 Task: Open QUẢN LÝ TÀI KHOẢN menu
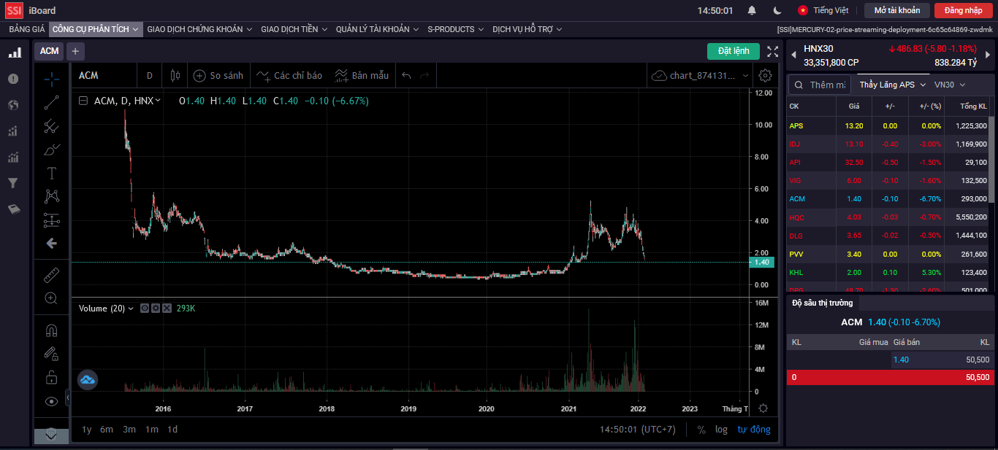378,29
